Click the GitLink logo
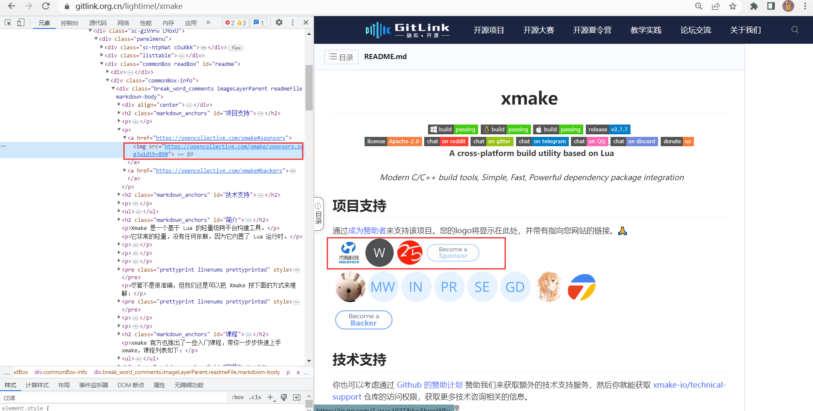813x411 pixels. pyautogui.click(x=408, y=30)
